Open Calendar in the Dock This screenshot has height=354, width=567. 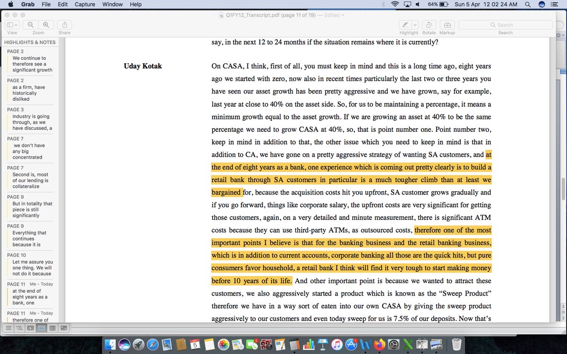[195, 345]
